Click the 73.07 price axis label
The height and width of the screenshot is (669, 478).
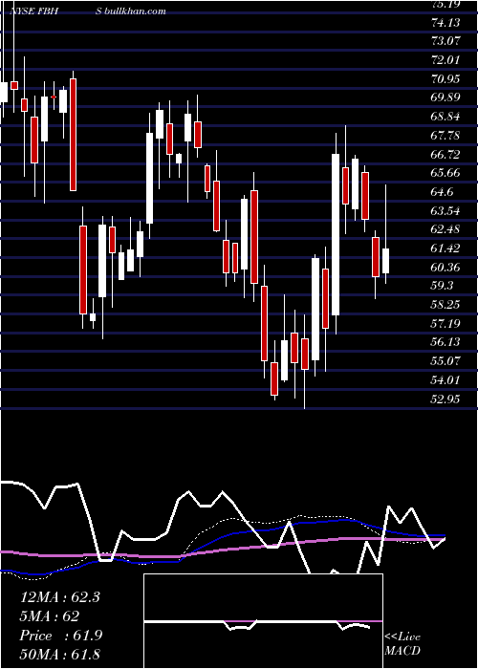(x=446, y=41)
